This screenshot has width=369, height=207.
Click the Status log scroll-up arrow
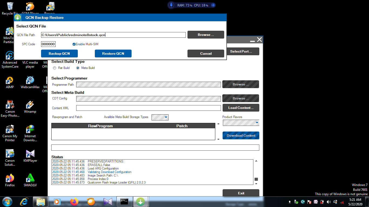click(x=256, y=161)
